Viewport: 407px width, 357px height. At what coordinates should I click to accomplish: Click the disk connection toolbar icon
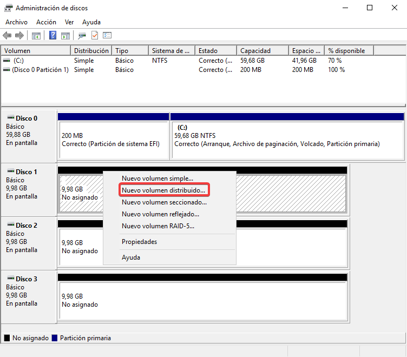coord(82,36)
